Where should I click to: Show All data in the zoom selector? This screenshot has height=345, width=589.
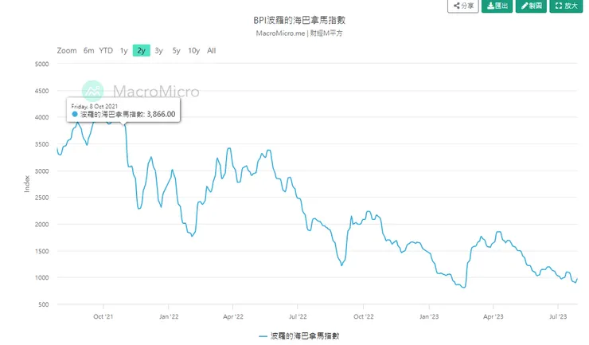tap(211, 51)
